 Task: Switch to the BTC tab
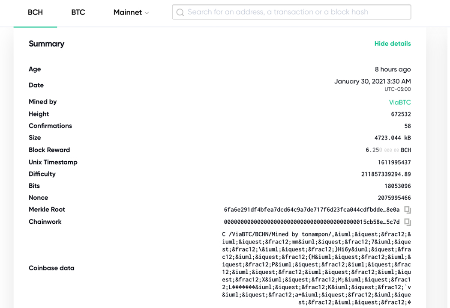(78, 12)
